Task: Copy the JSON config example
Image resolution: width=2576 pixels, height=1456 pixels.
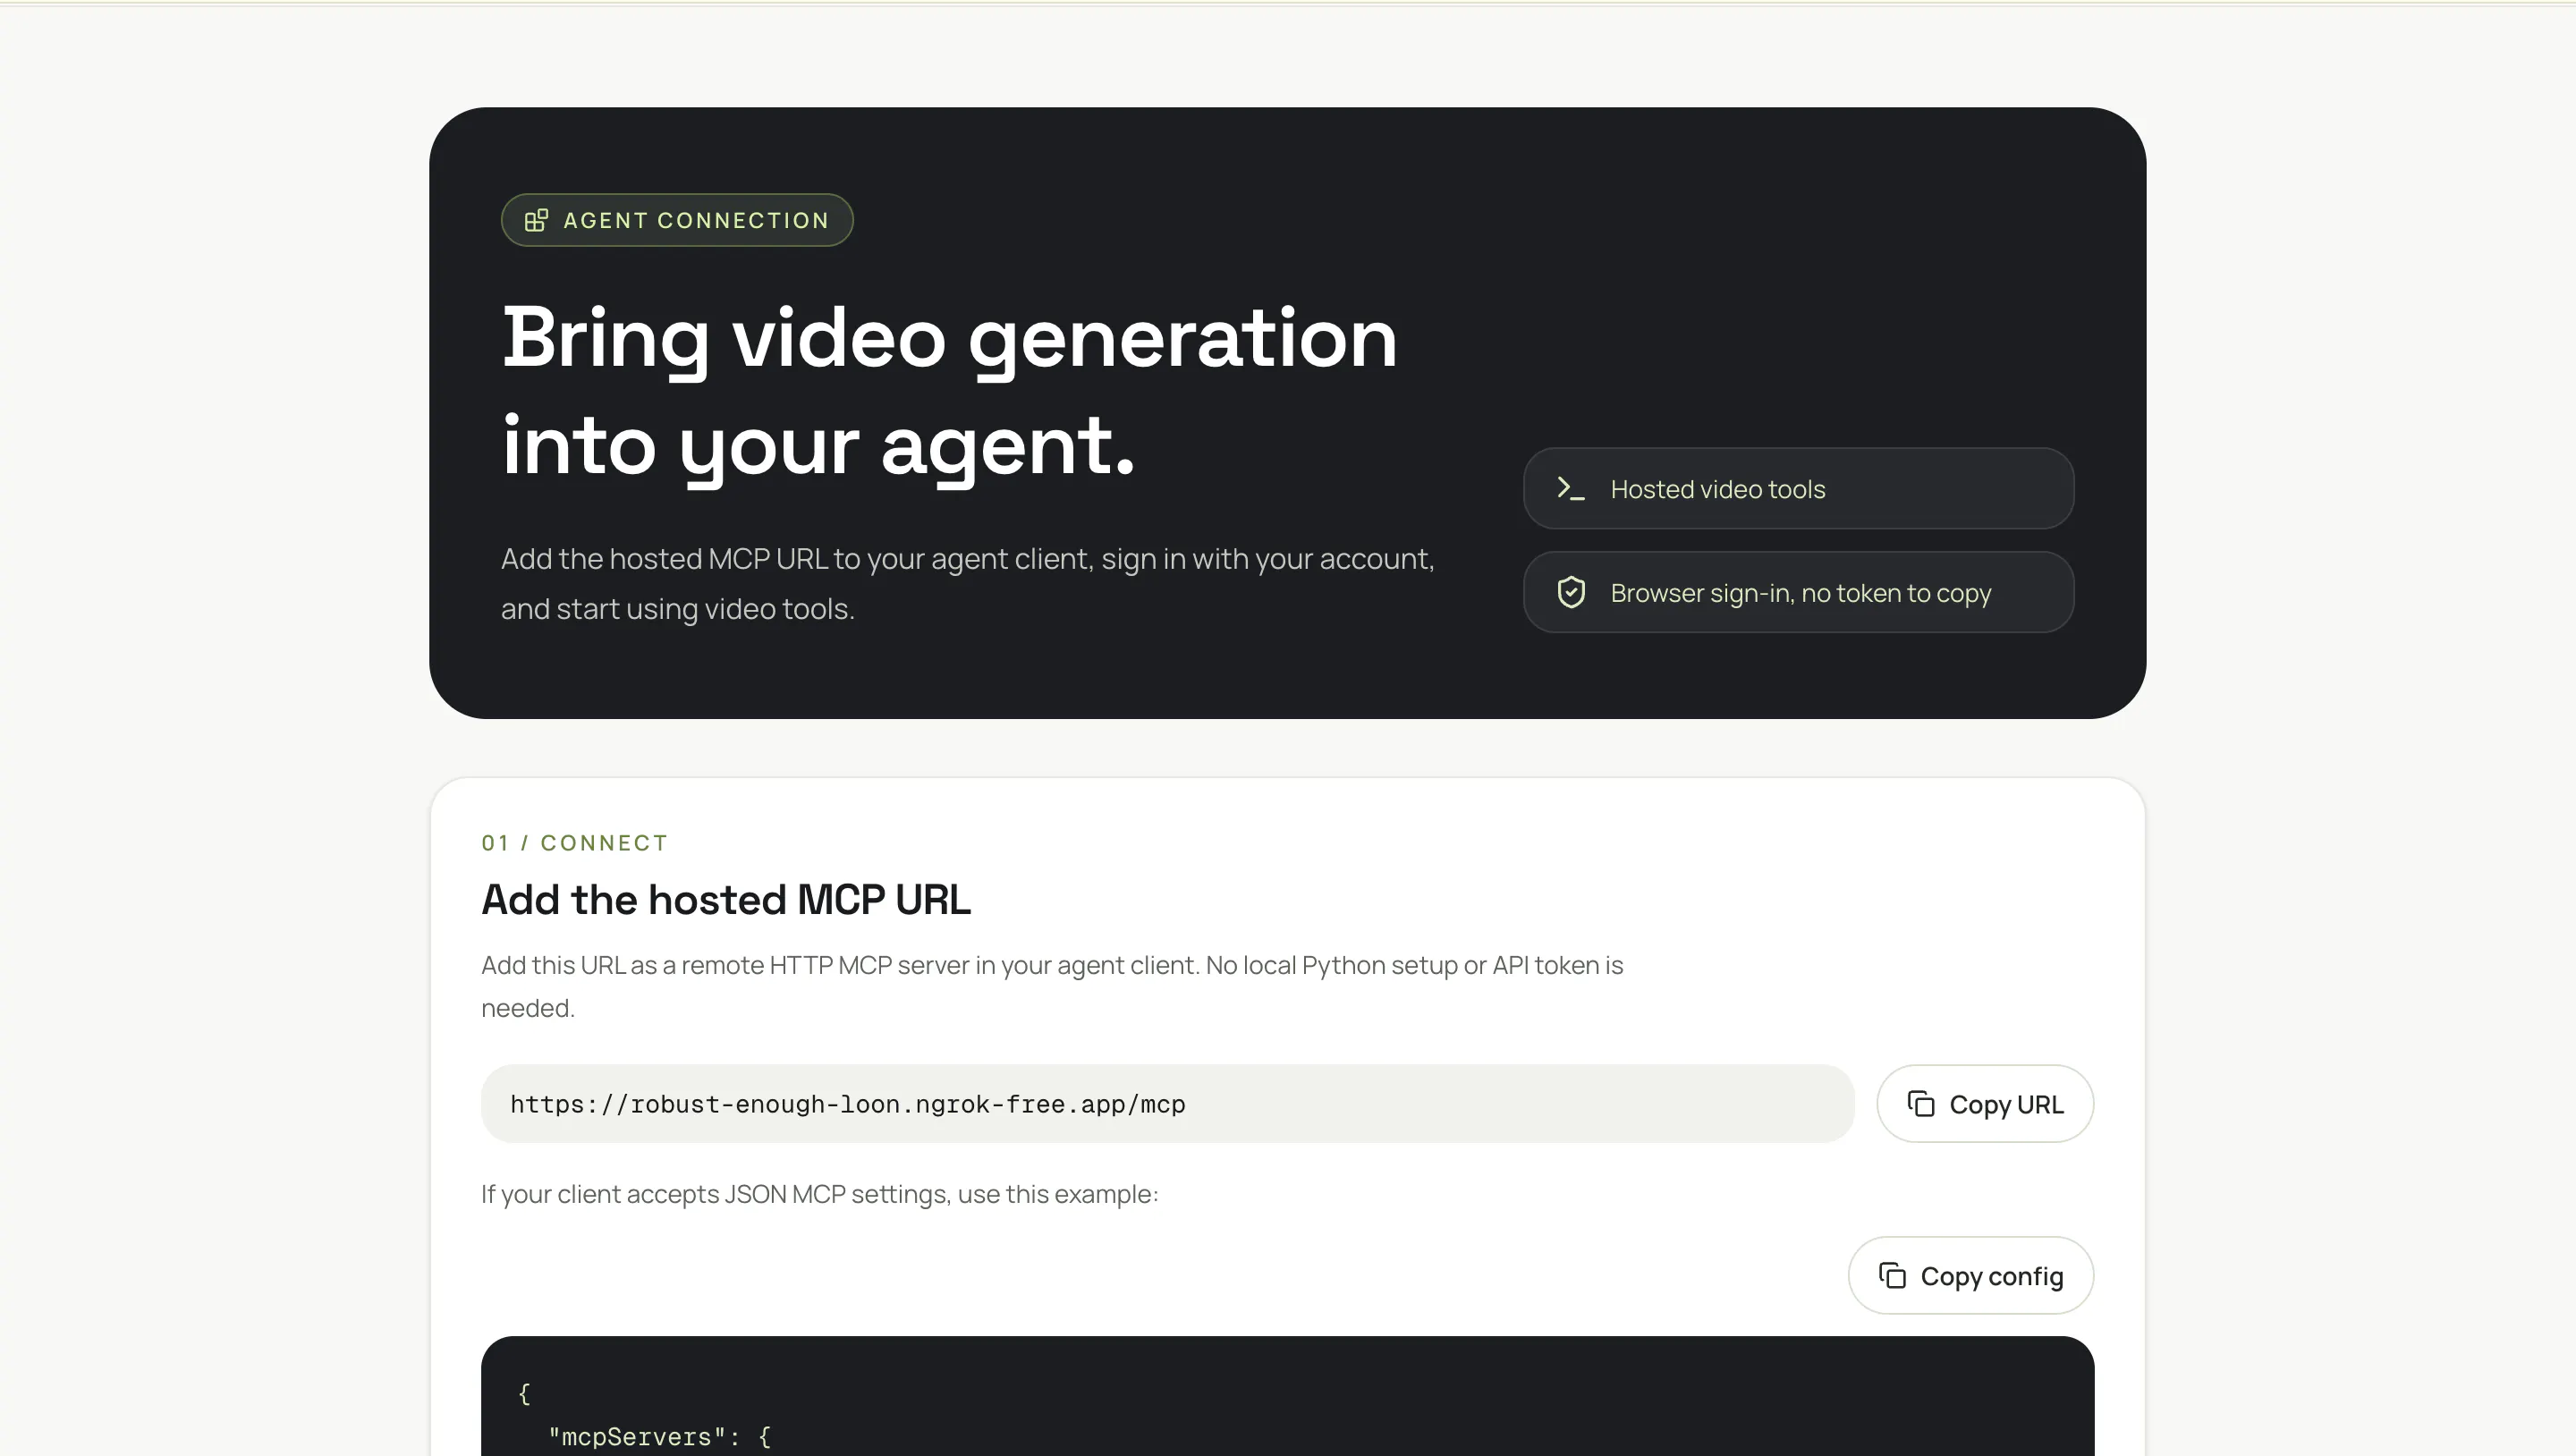Action: (x=1970, y=1276)
